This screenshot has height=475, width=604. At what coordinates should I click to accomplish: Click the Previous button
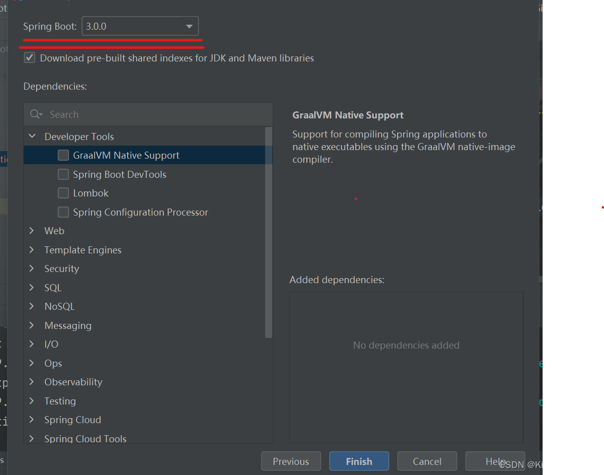pos(291,461)
